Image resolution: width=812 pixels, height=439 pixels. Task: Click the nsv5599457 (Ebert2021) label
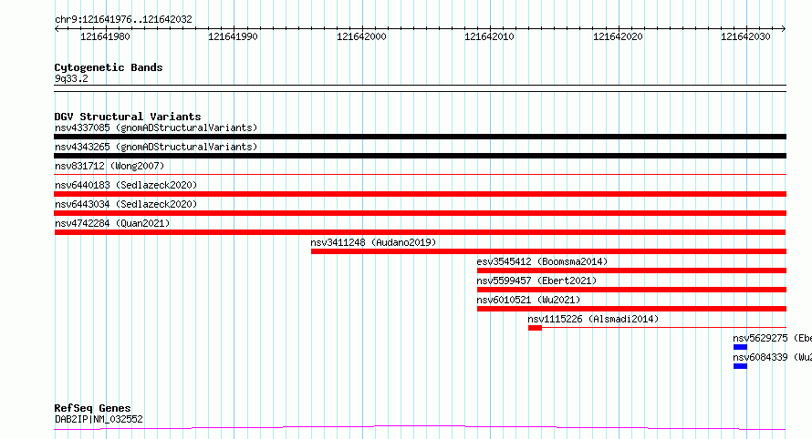pos(536,281)
